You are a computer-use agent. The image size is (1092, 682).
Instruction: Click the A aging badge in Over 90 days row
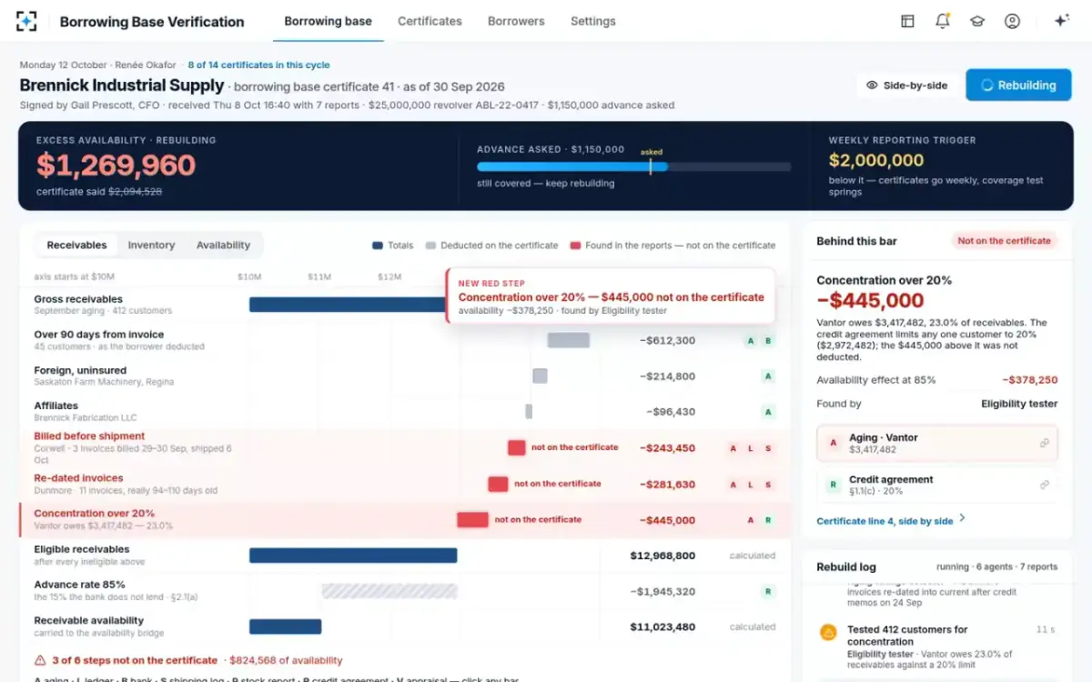(x=751, y=341)
